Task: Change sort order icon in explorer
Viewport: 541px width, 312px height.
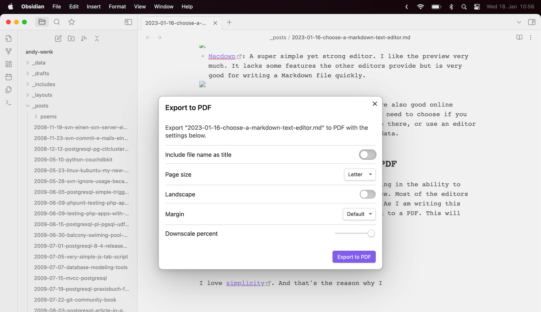Action: pos(84,38)
